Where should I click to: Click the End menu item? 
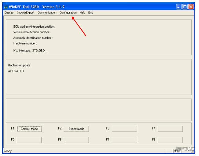coord(90,13)
